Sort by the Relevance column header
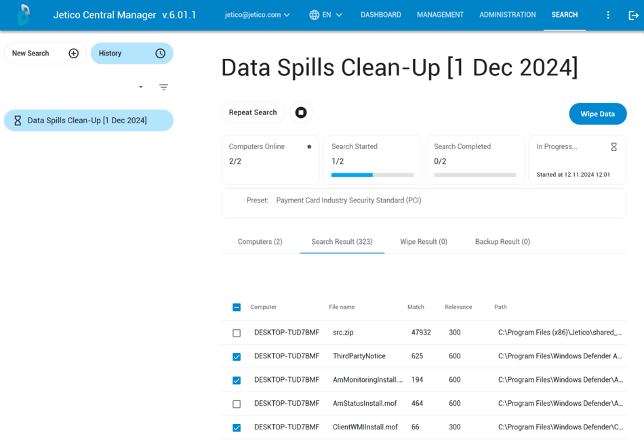Viewport: 644px width, 445px height. (458, 307)
